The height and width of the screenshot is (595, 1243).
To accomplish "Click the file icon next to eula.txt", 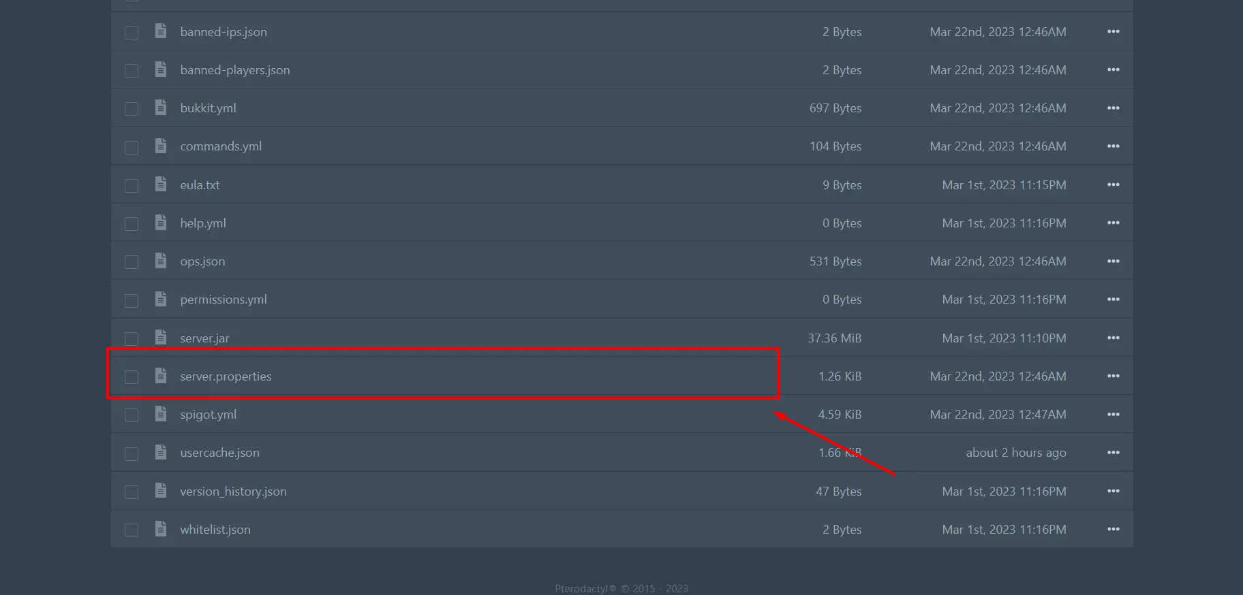I will [x=161, y=184].
